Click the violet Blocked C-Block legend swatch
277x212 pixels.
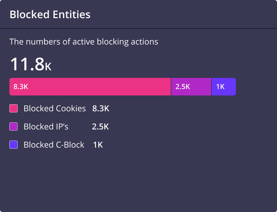coord(13,145)
